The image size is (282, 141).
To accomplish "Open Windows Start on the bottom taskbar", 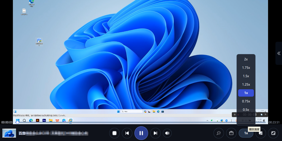I will click(18, 120).
